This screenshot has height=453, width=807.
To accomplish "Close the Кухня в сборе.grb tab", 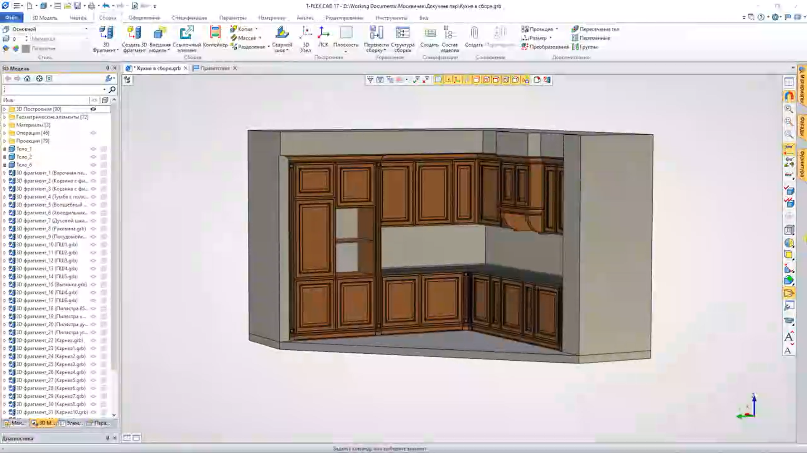I will point(185,68).
